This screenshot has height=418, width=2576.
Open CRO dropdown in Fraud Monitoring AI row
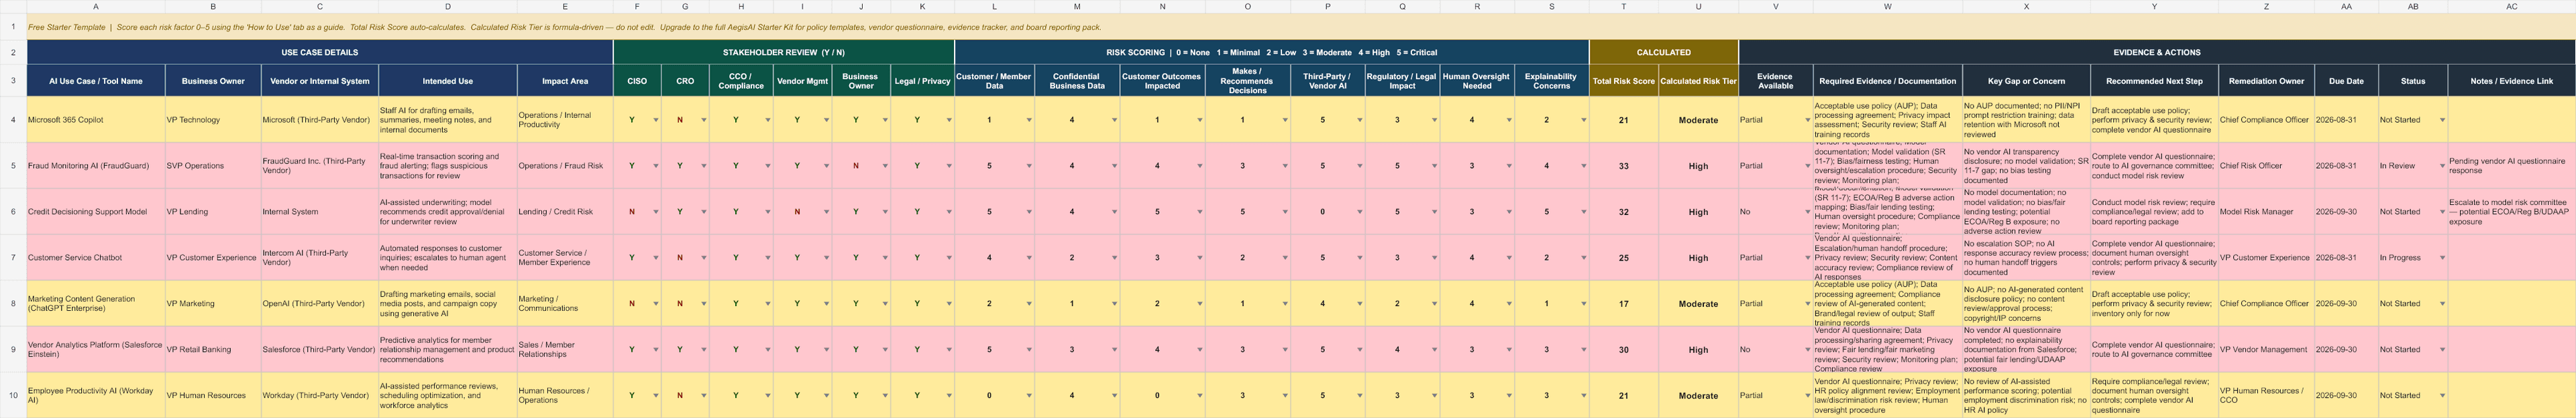[704, 165]
